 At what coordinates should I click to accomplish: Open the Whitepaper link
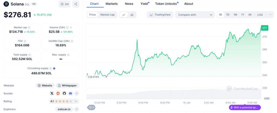point(67,86)
